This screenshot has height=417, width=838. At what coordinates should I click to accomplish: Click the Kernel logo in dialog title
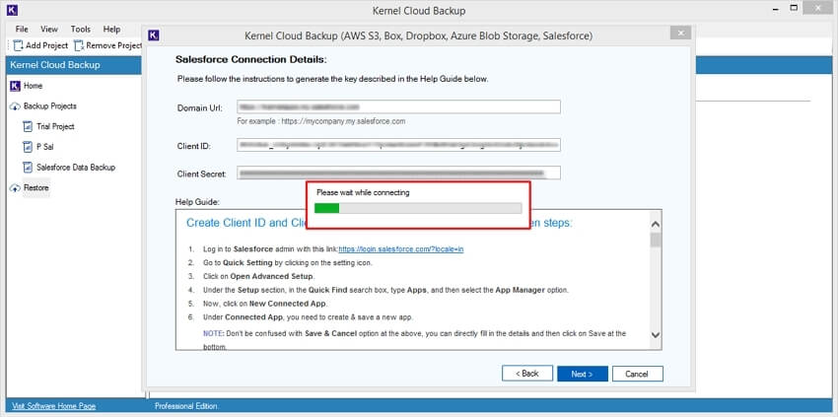point(154,35)
